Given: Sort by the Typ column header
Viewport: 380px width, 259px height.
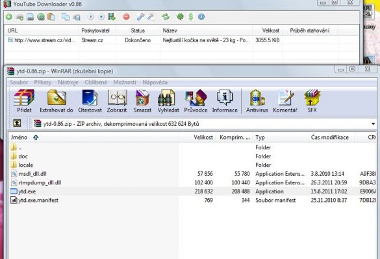Looking at the screenshot, I should [281, 138].
